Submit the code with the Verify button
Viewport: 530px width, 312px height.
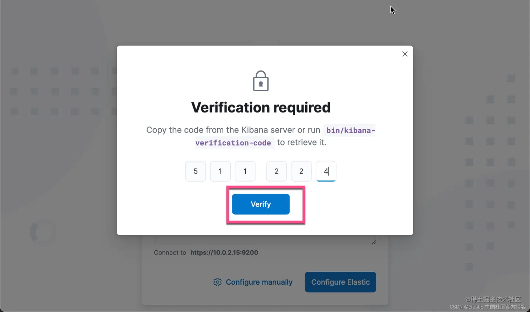[261, 204]
